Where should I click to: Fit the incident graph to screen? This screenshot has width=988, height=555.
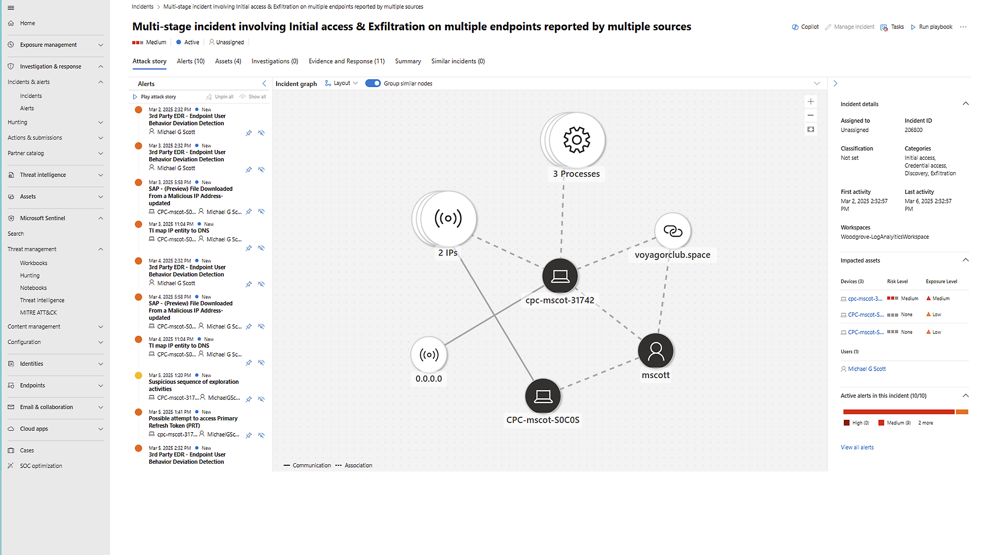pyautogui.click(x=811, y=129)
